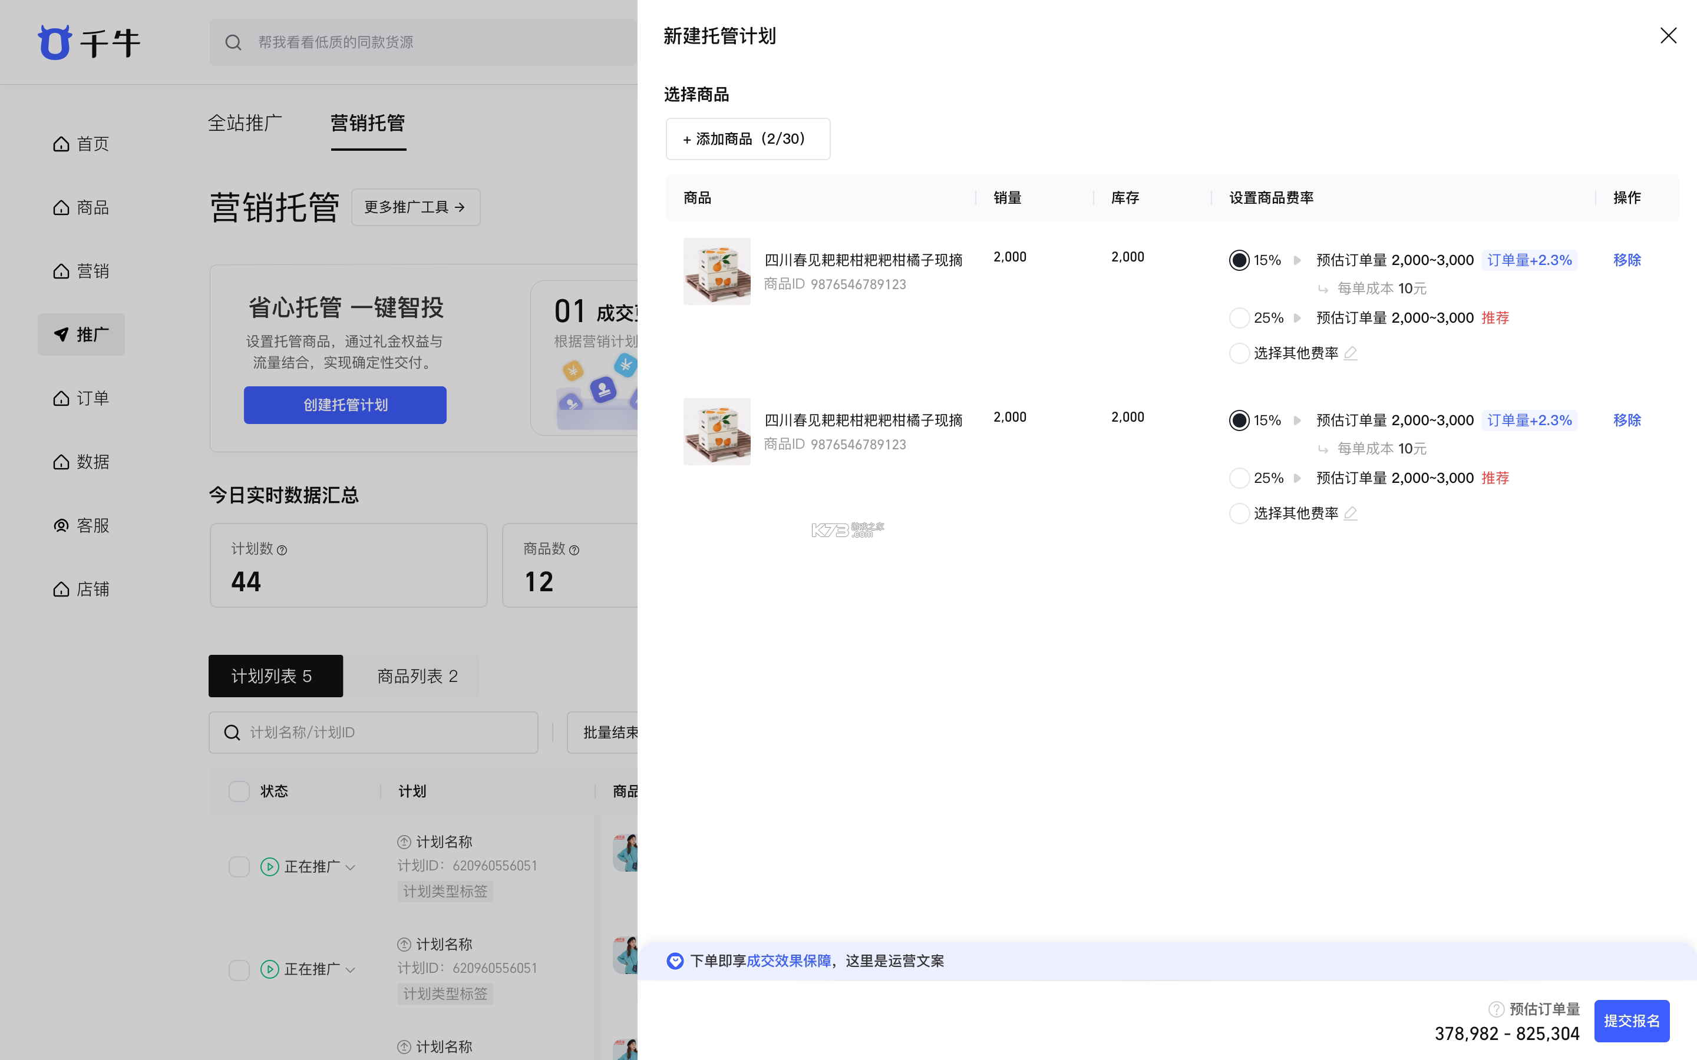Click the 提交报名 button
This screenshot has height=1060, width=1697.
point(1632,1021)
